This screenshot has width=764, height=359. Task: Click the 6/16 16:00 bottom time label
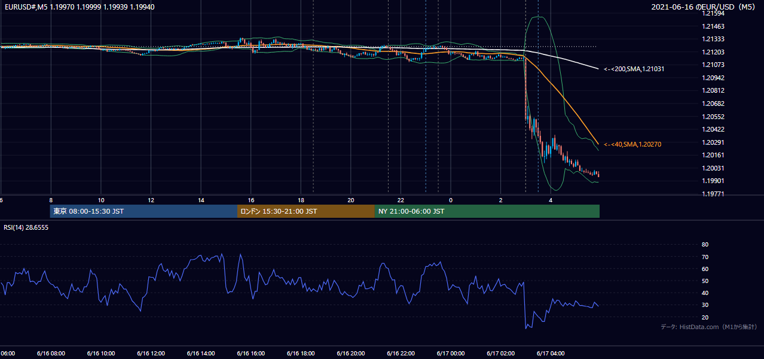(250, 353)
